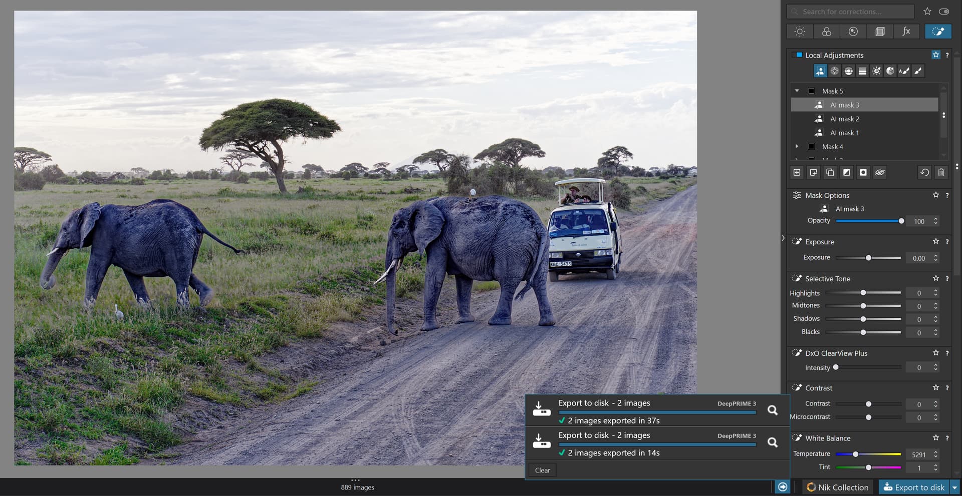Collapse the Mask 5 group
The height and width of the screenshot is (496, 962).
(797, 91)
